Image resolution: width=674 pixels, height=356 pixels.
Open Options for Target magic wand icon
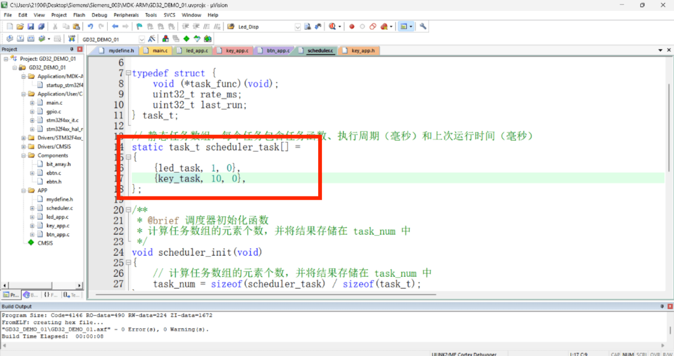[152, 39]
